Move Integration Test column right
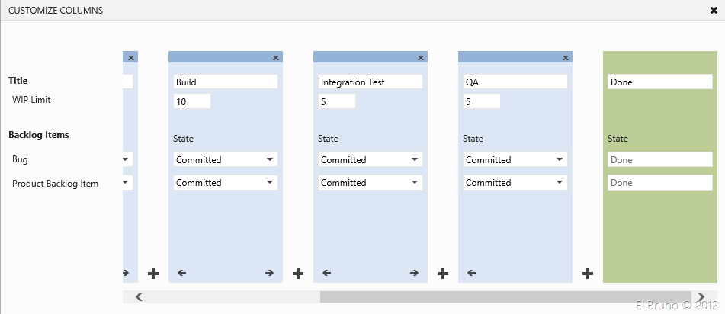Image resolution: width=725 pixels, height=314 pixels. (x=414, y=273)
